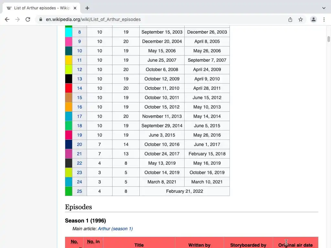Click the February 21, 2022 cell
Viewport: 331px width, 248px height.
185,191
